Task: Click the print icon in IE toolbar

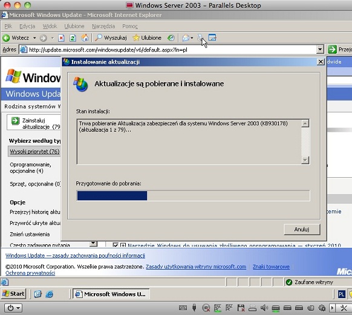Action: click(x=200, y=37)
